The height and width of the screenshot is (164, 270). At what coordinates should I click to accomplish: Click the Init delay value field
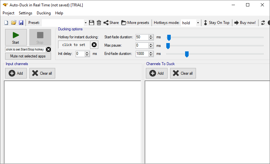(x=80, y=54)
